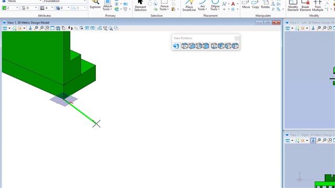The height and width of the screenshot is (188, 335).
Task: Click Zoom Out in View 3 toolbar
Action: tap(325, 140)
